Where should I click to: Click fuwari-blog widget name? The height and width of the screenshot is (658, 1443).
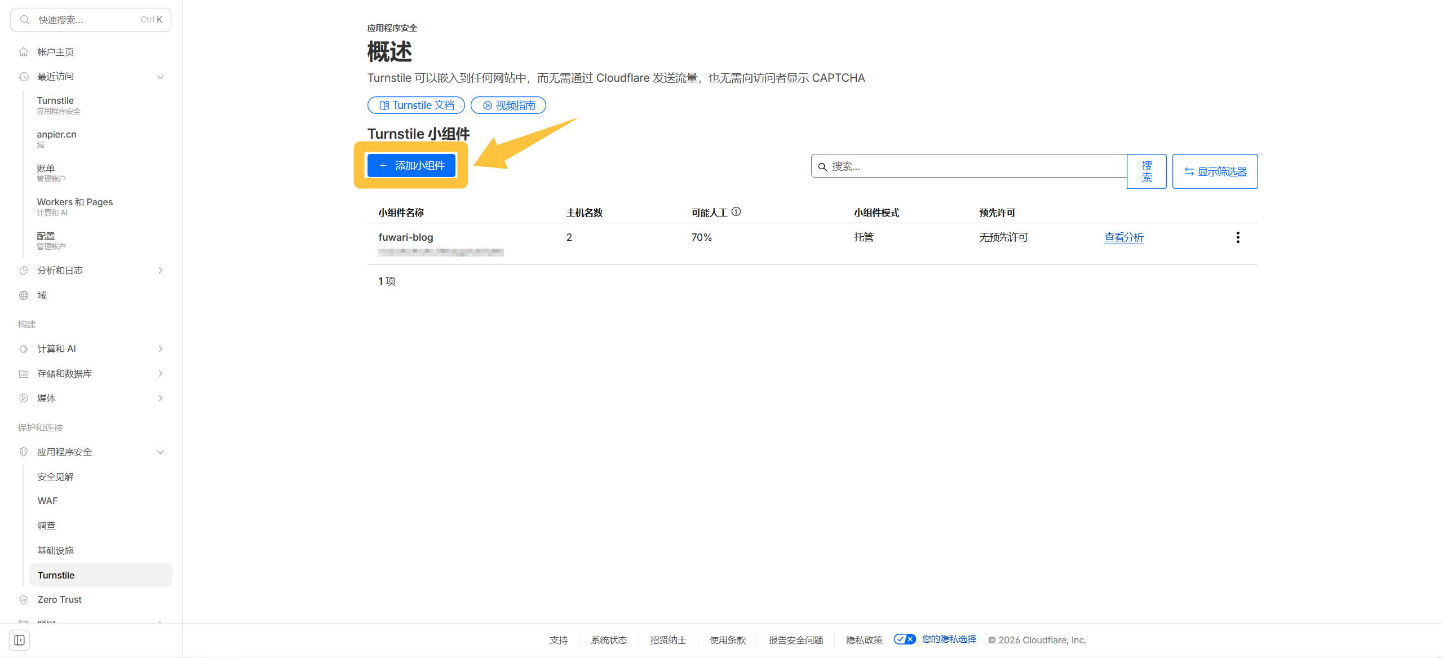(406, 237)
